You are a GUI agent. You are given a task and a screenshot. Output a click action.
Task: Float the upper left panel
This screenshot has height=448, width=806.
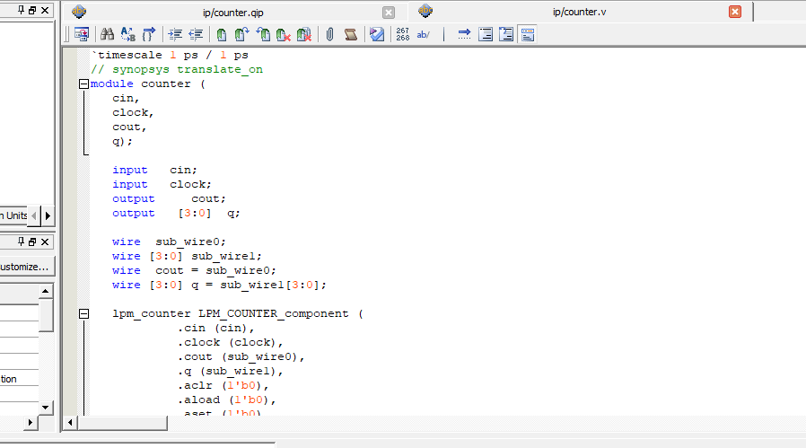[32, 10]
